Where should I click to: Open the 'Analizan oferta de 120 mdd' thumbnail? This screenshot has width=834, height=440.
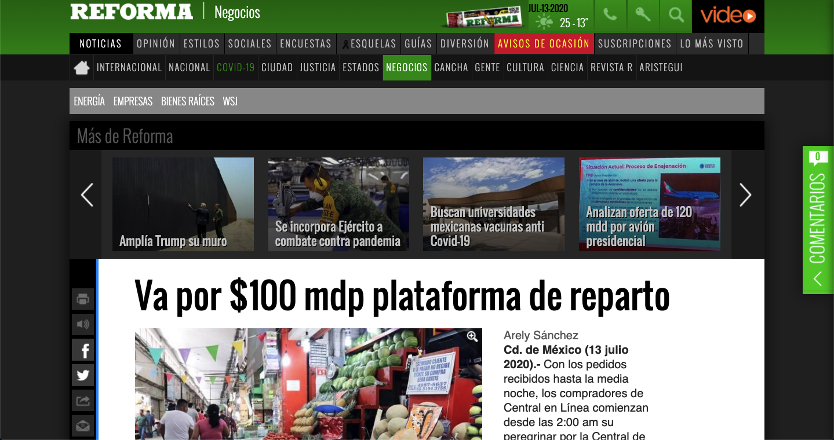649,204
